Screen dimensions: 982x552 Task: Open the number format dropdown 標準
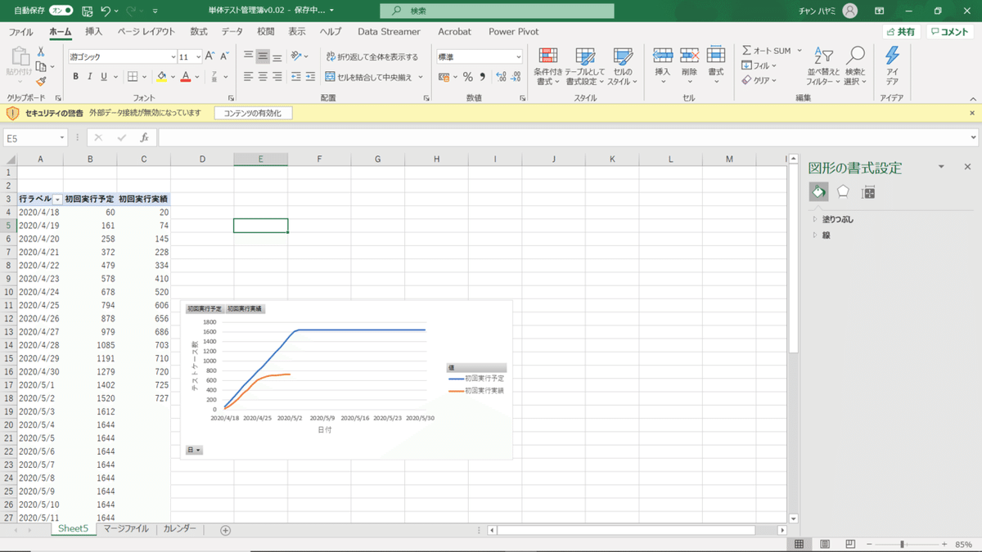tap(519, 57)
